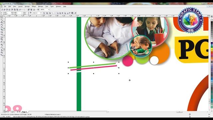This screenshot has height=120, width=213.
Task: Expand the Undo history dropdown arrow
Action: tap(22, 10)
